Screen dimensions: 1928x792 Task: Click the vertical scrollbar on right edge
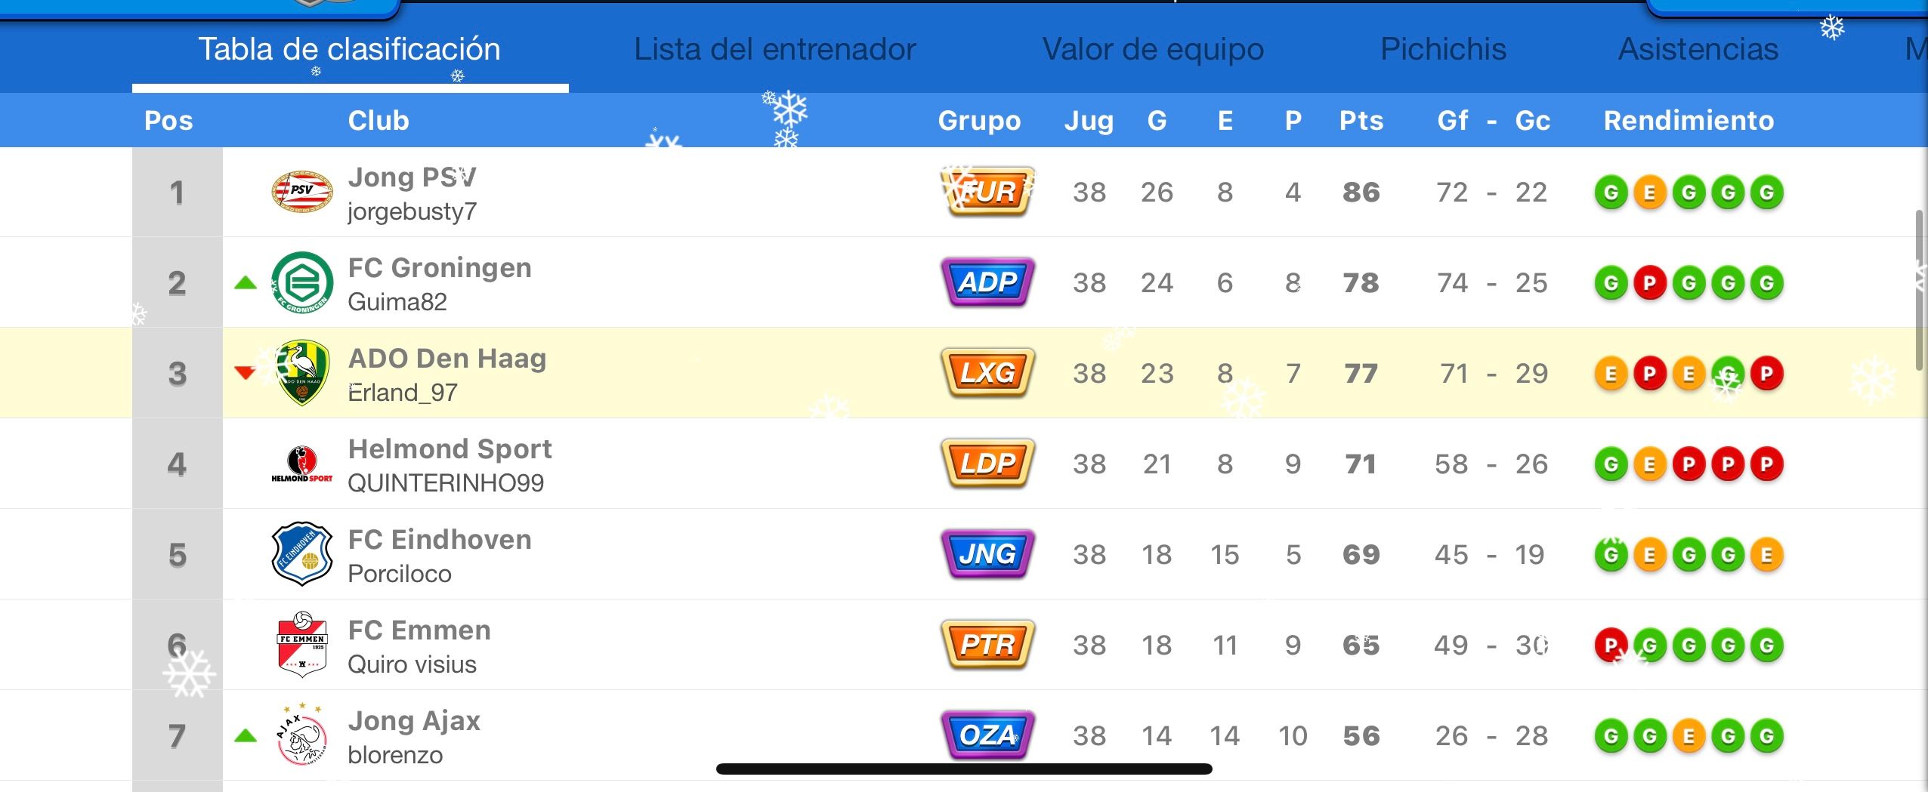coord(1920,291)
